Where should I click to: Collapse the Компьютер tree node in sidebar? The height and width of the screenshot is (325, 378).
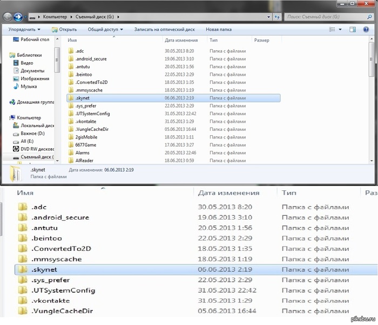click(x=5, y=117)
